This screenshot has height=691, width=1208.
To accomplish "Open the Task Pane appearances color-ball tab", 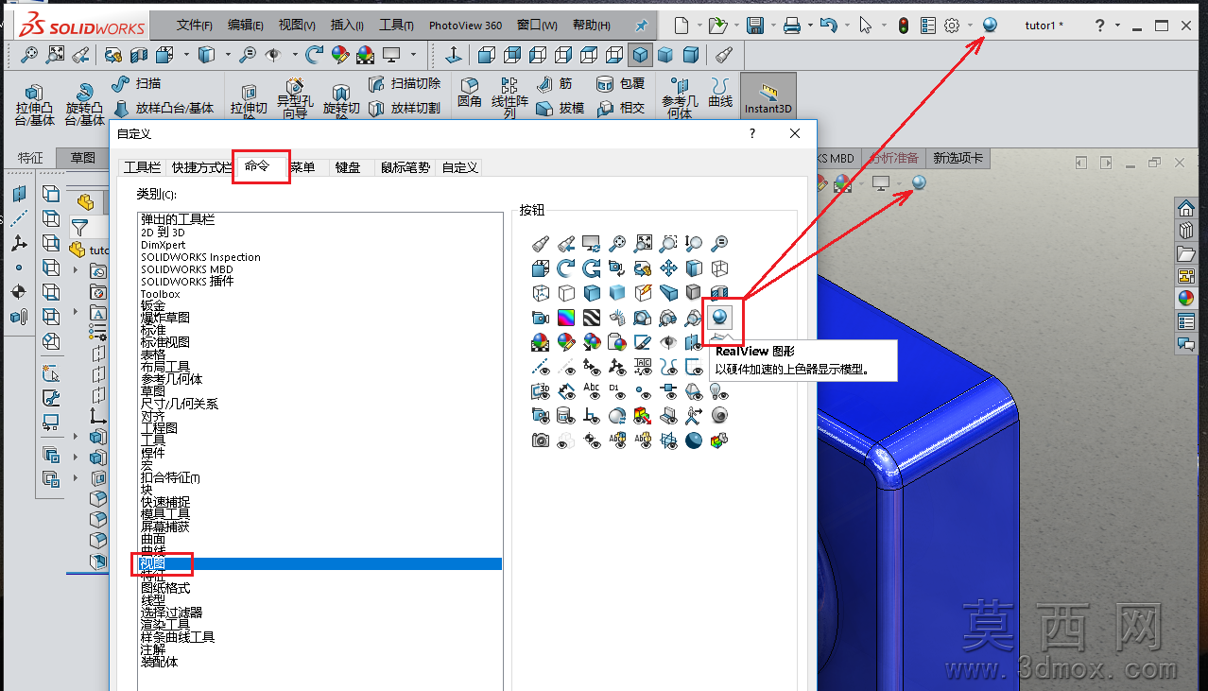I will [1185, 298].
